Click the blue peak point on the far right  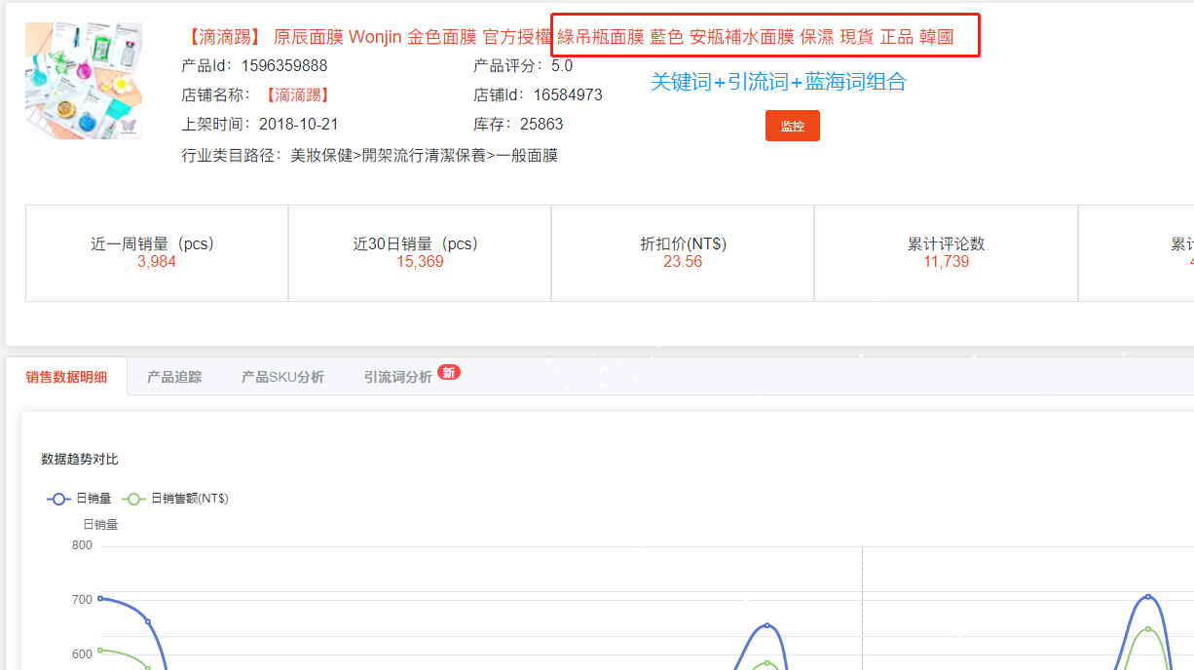pyautogui.click(x=1148, y=597)
